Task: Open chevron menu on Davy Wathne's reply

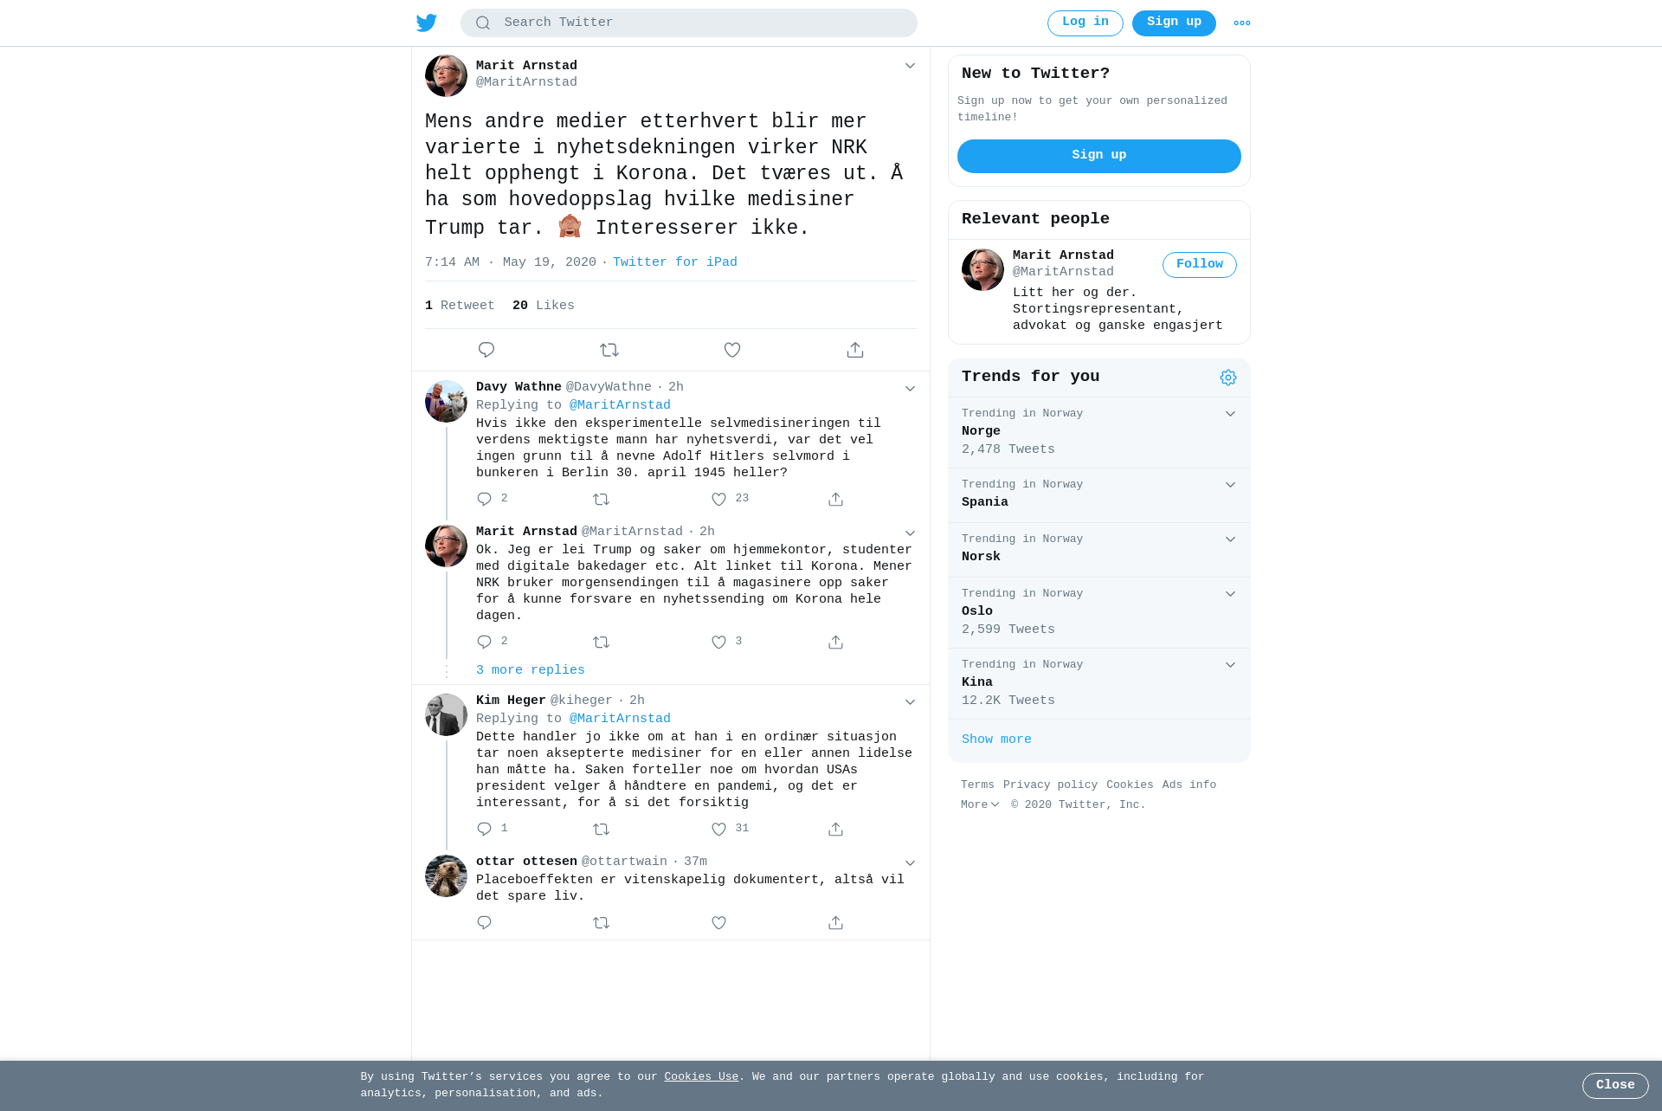Action: pyautogui.click(x=910, y=389)
